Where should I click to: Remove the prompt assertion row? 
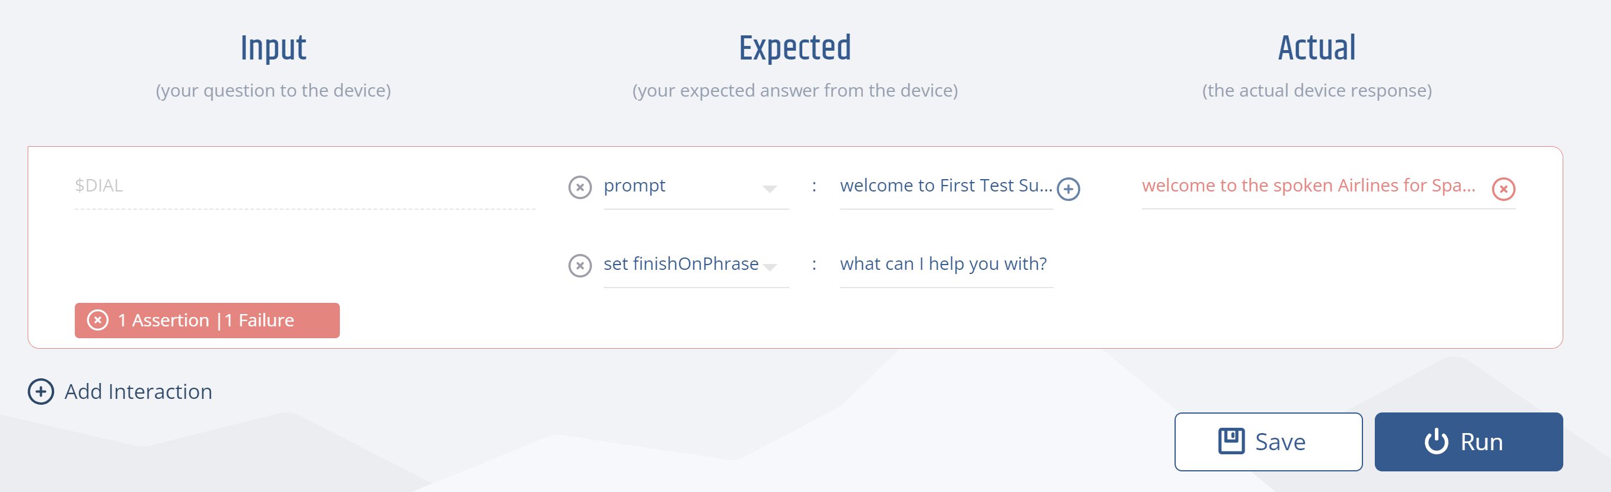coord(580,187)
